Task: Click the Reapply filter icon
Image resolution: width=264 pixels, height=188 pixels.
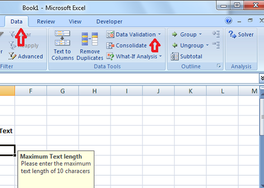Action: tap(12, 45)
